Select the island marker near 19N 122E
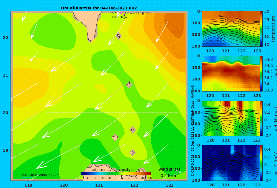The image size is (277, 188). (132, 152)
